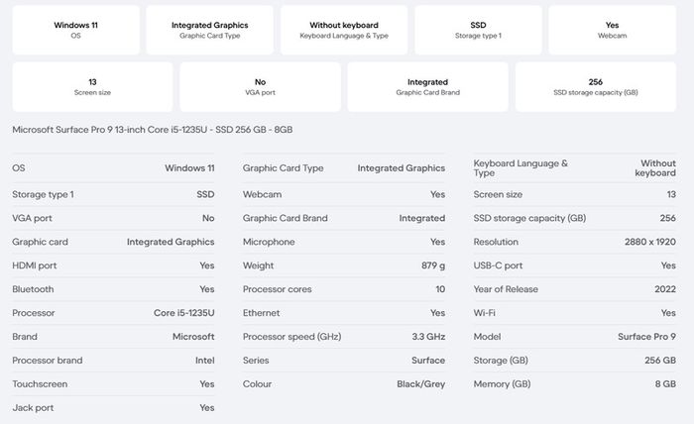Screen dimensions: 694x424
Task: Click the Colour Black/Grey value
Action: [421, 384]
